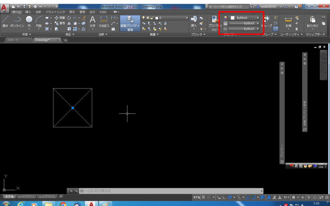Open the A360 ribbon tab
Viewport: 330px width, 206px height.
pos(103,12)
